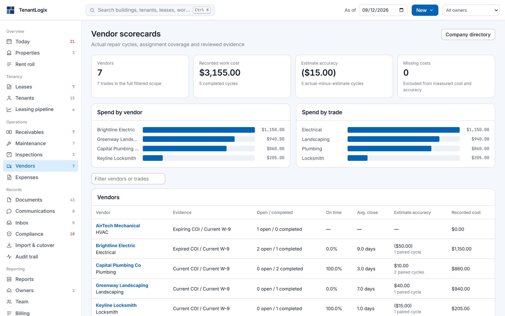Click the Import & cutover download icon
Viewport: 505px width, 316px height.
[9, 245]
